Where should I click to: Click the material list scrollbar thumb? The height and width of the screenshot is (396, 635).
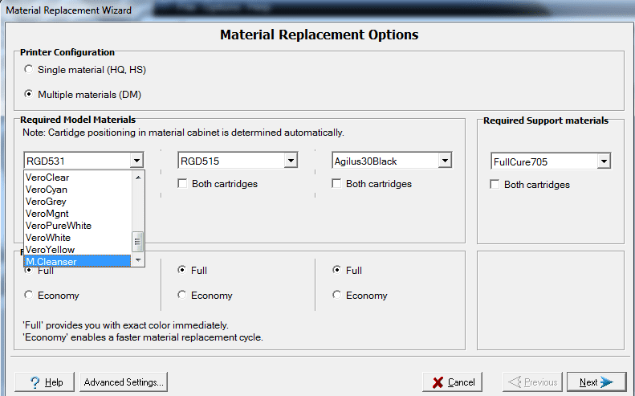[x=138, y=242]
